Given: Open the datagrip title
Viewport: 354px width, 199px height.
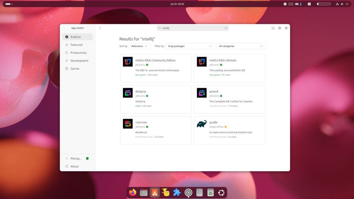Looking at the screenshot, I should [141, 91].
